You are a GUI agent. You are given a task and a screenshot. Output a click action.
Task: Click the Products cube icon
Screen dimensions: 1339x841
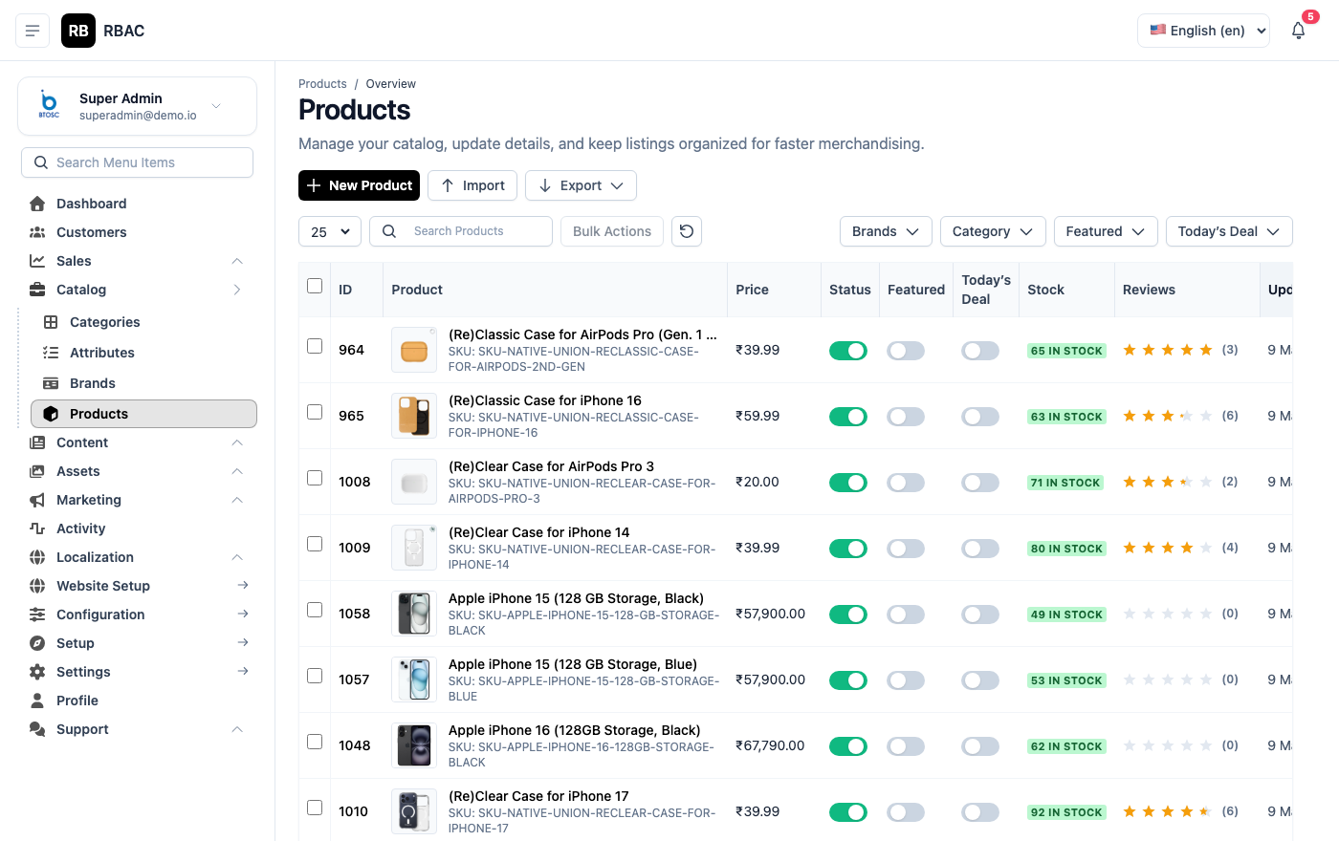(51, 414)
